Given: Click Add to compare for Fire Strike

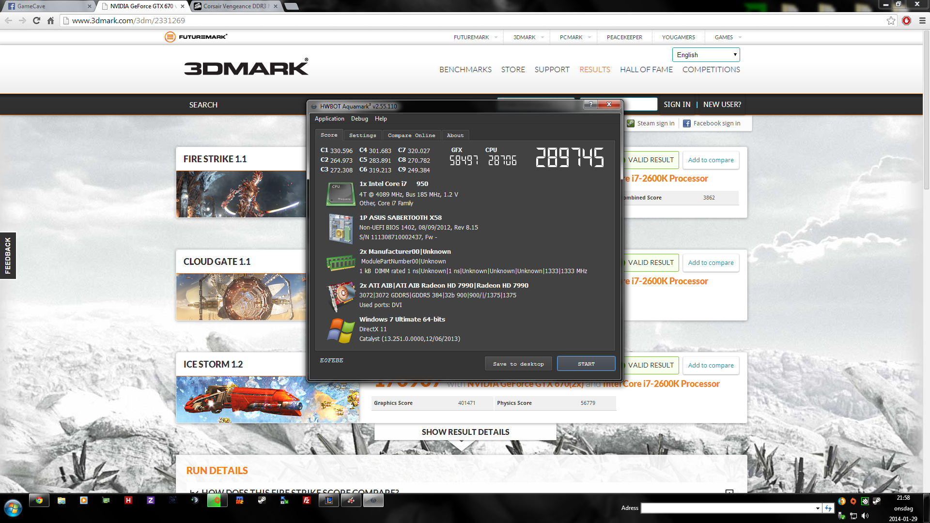Looking at the screenshot, I should coord(711,160).
